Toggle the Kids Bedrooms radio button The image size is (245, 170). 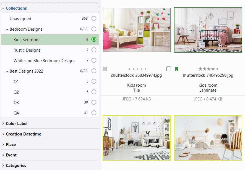[x=94, y=40]
